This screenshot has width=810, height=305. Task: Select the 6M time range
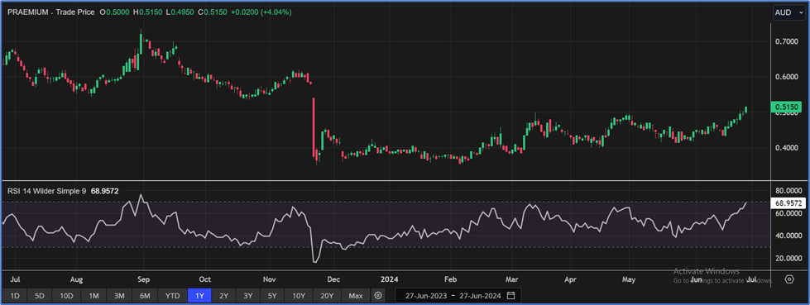145,296
